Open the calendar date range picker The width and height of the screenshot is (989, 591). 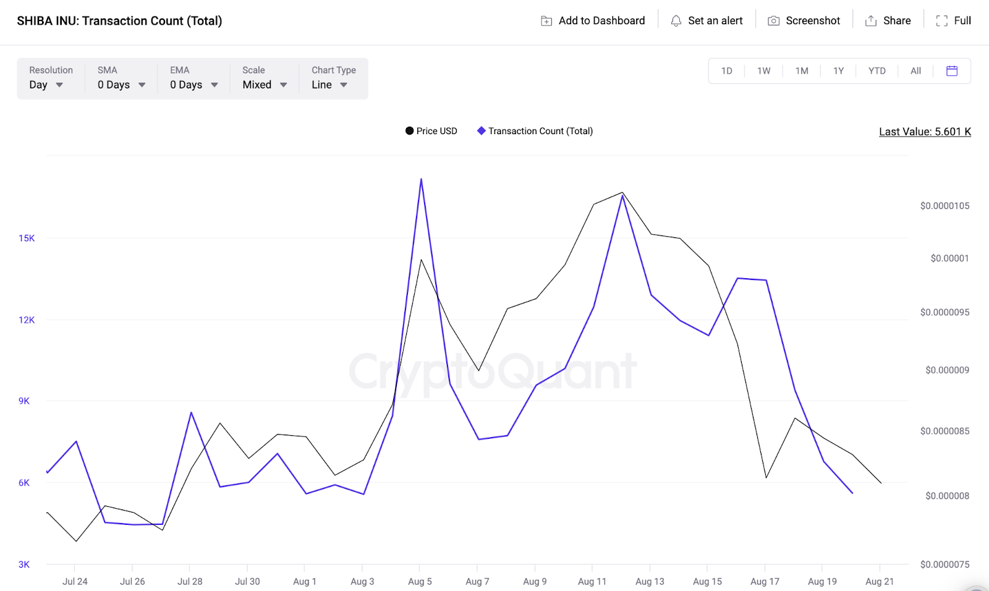pos(952,71)
